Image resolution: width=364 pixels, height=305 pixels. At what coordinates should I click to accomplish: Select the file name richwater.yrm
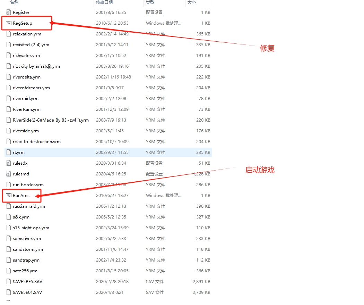26,55
